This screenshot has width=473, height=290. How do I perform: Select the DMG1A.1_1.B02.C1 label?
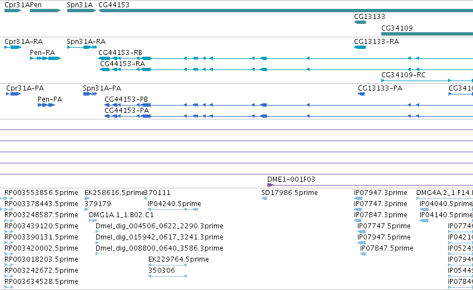(121, 215)
